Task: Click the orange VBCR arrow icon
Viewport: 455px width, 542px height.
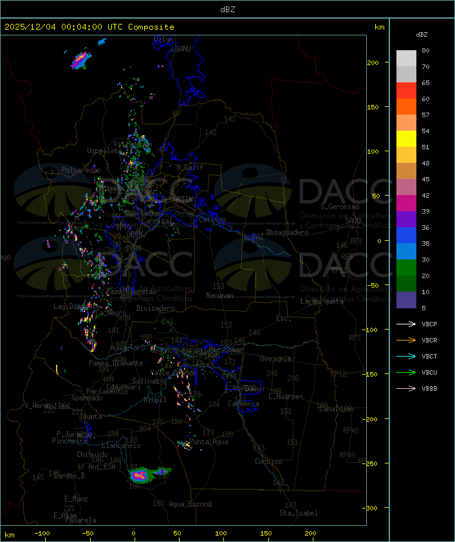Action: [406, 340]
